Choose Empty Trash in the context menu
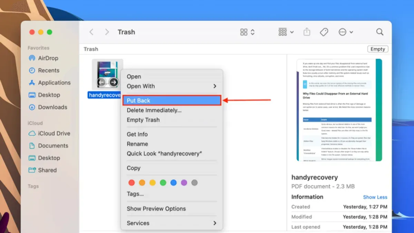Viewport: 414px width, 233px height. [x=172, y=120]
